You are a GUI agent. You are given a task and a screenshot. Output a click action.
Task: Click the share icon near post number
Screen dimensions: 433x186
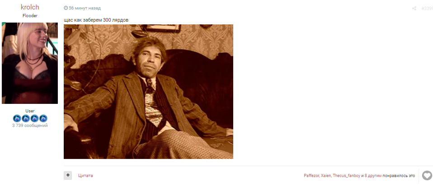414,9
